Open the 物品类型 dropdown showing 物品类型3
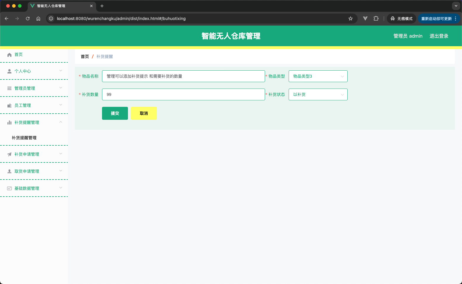The height and width of the screenshot is (284, 462). [318, 76]
